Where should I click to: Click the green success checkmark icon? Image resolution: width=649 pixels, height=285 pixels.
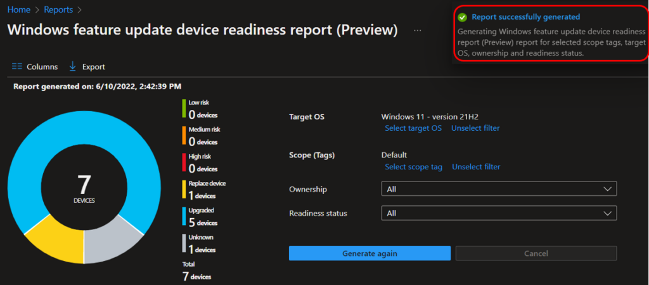pyautogui.click(x=463, y=17)
